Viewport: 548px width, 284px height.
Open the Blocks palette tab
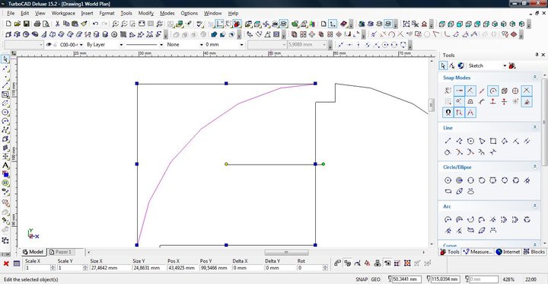[x=534, y=252]
